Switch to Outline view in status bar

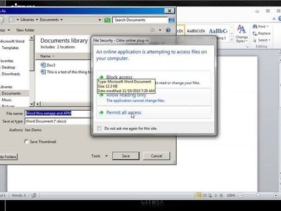215,195
